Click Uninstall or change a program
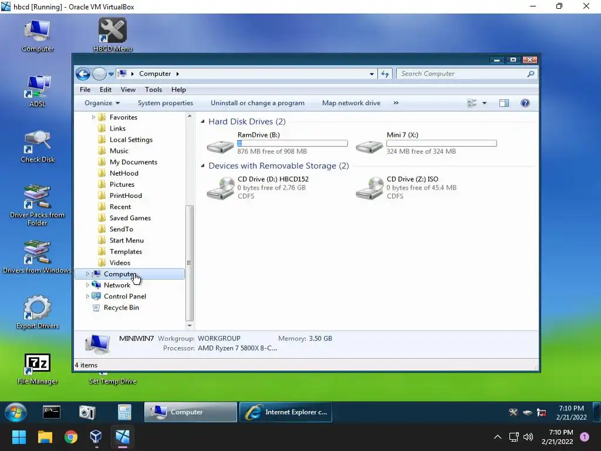Image resolution: width=601 pixels, height=451 pixels. click(x=258, y=103)
